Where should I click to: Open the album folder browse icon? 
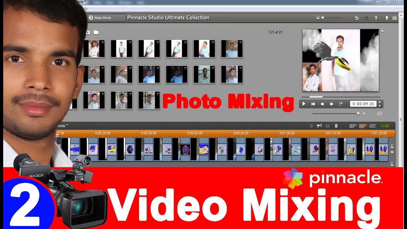pyautogui.click(x=96, y=32)
